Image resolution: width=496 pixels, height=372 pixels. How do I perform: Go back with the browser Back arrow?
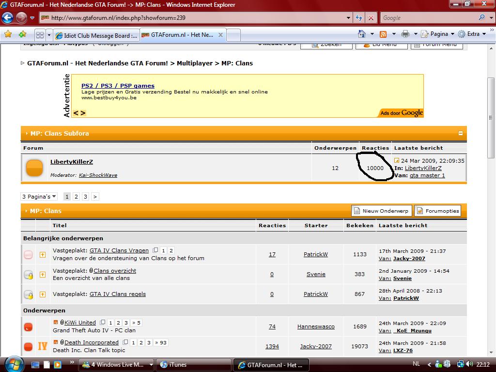click(8, 18)
